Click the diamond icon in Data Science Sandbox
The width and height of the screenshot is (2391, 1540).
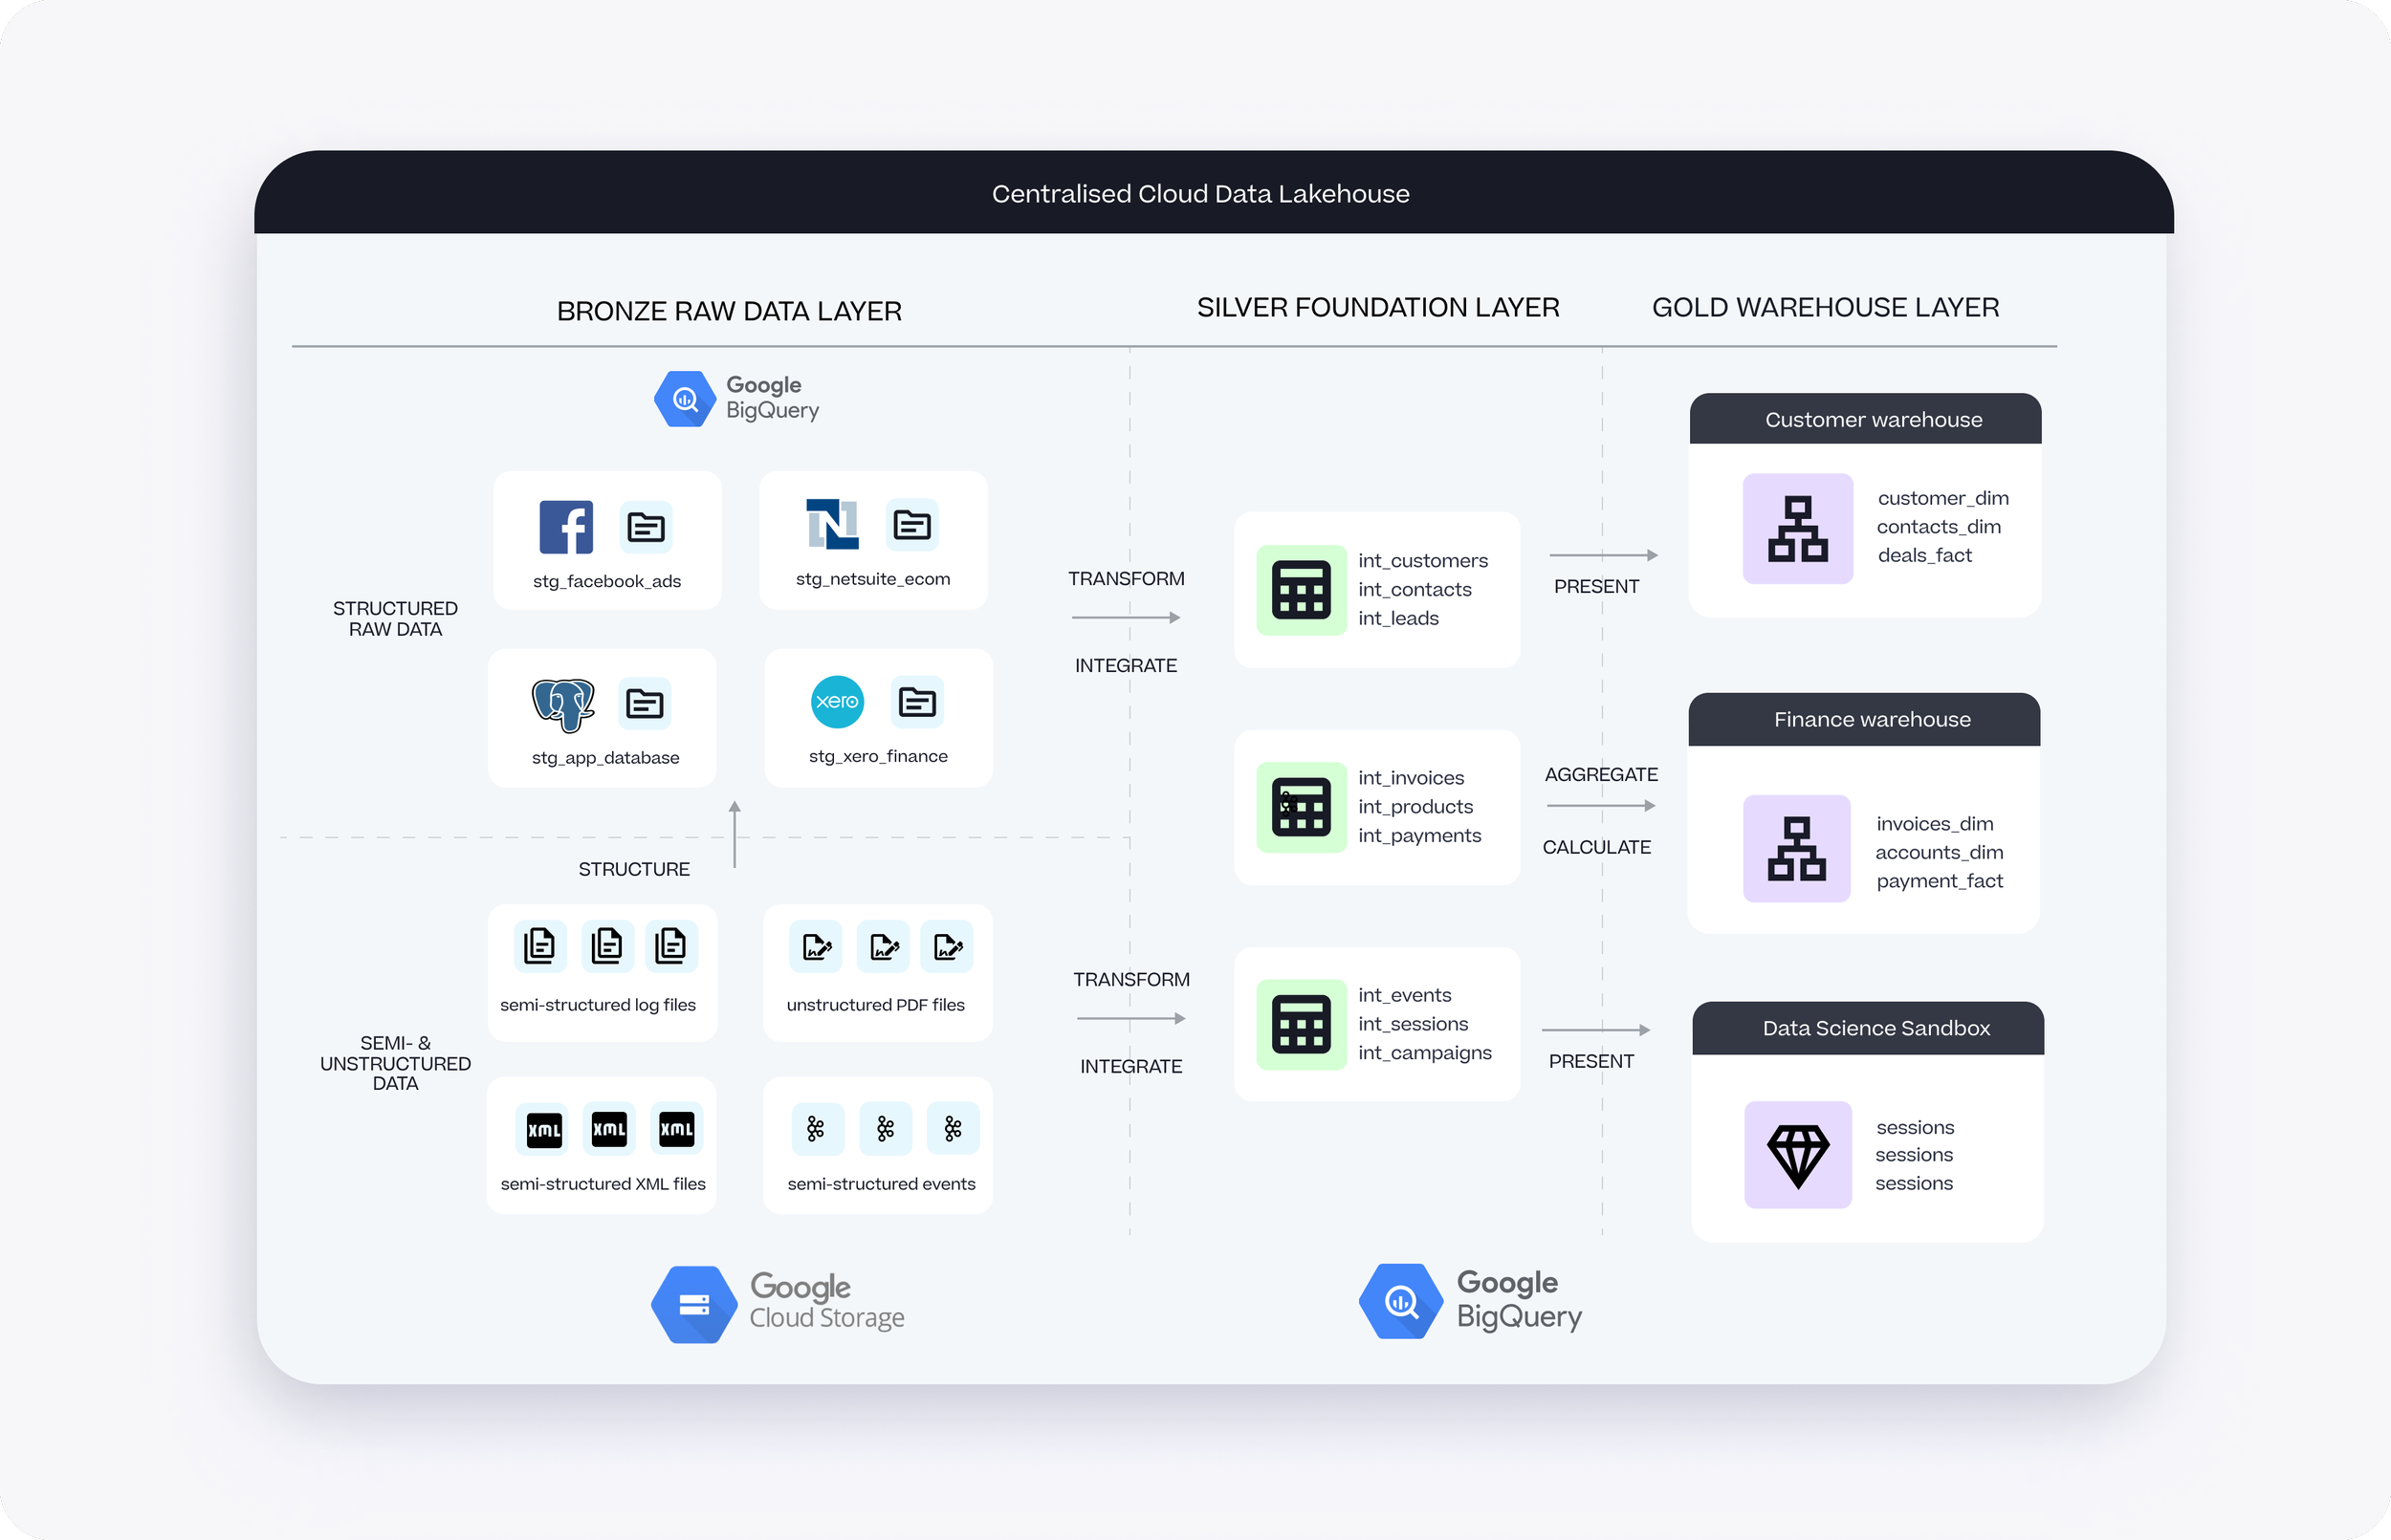1798,1155
